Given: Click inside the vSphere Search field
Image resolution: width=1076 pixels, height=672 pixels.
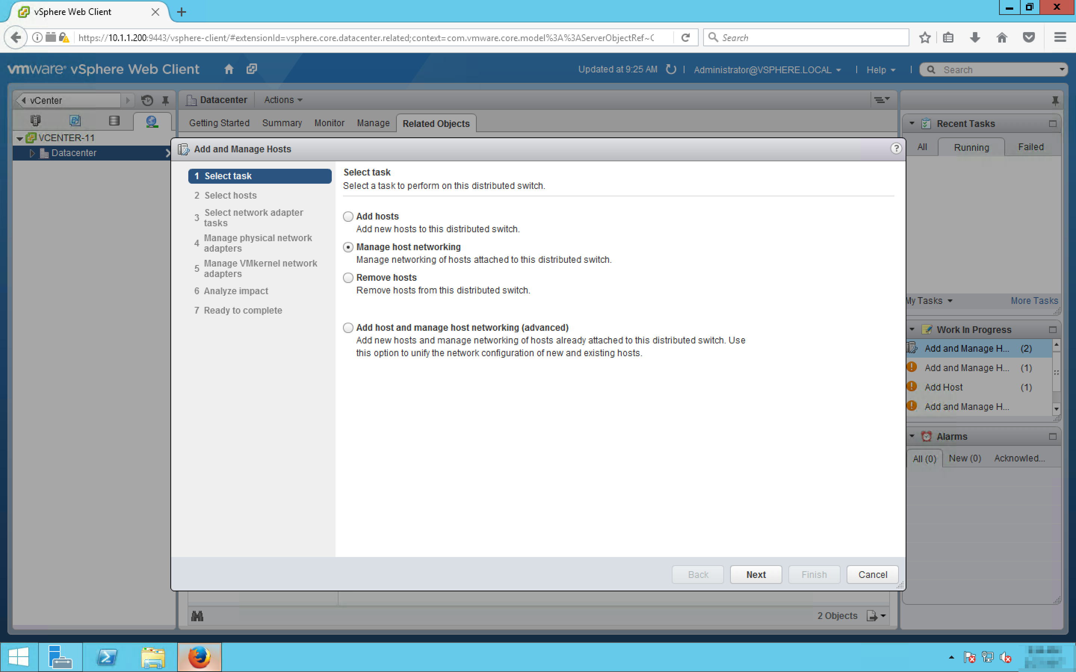Looking at the screenshot, I should (x=996, y=70).
